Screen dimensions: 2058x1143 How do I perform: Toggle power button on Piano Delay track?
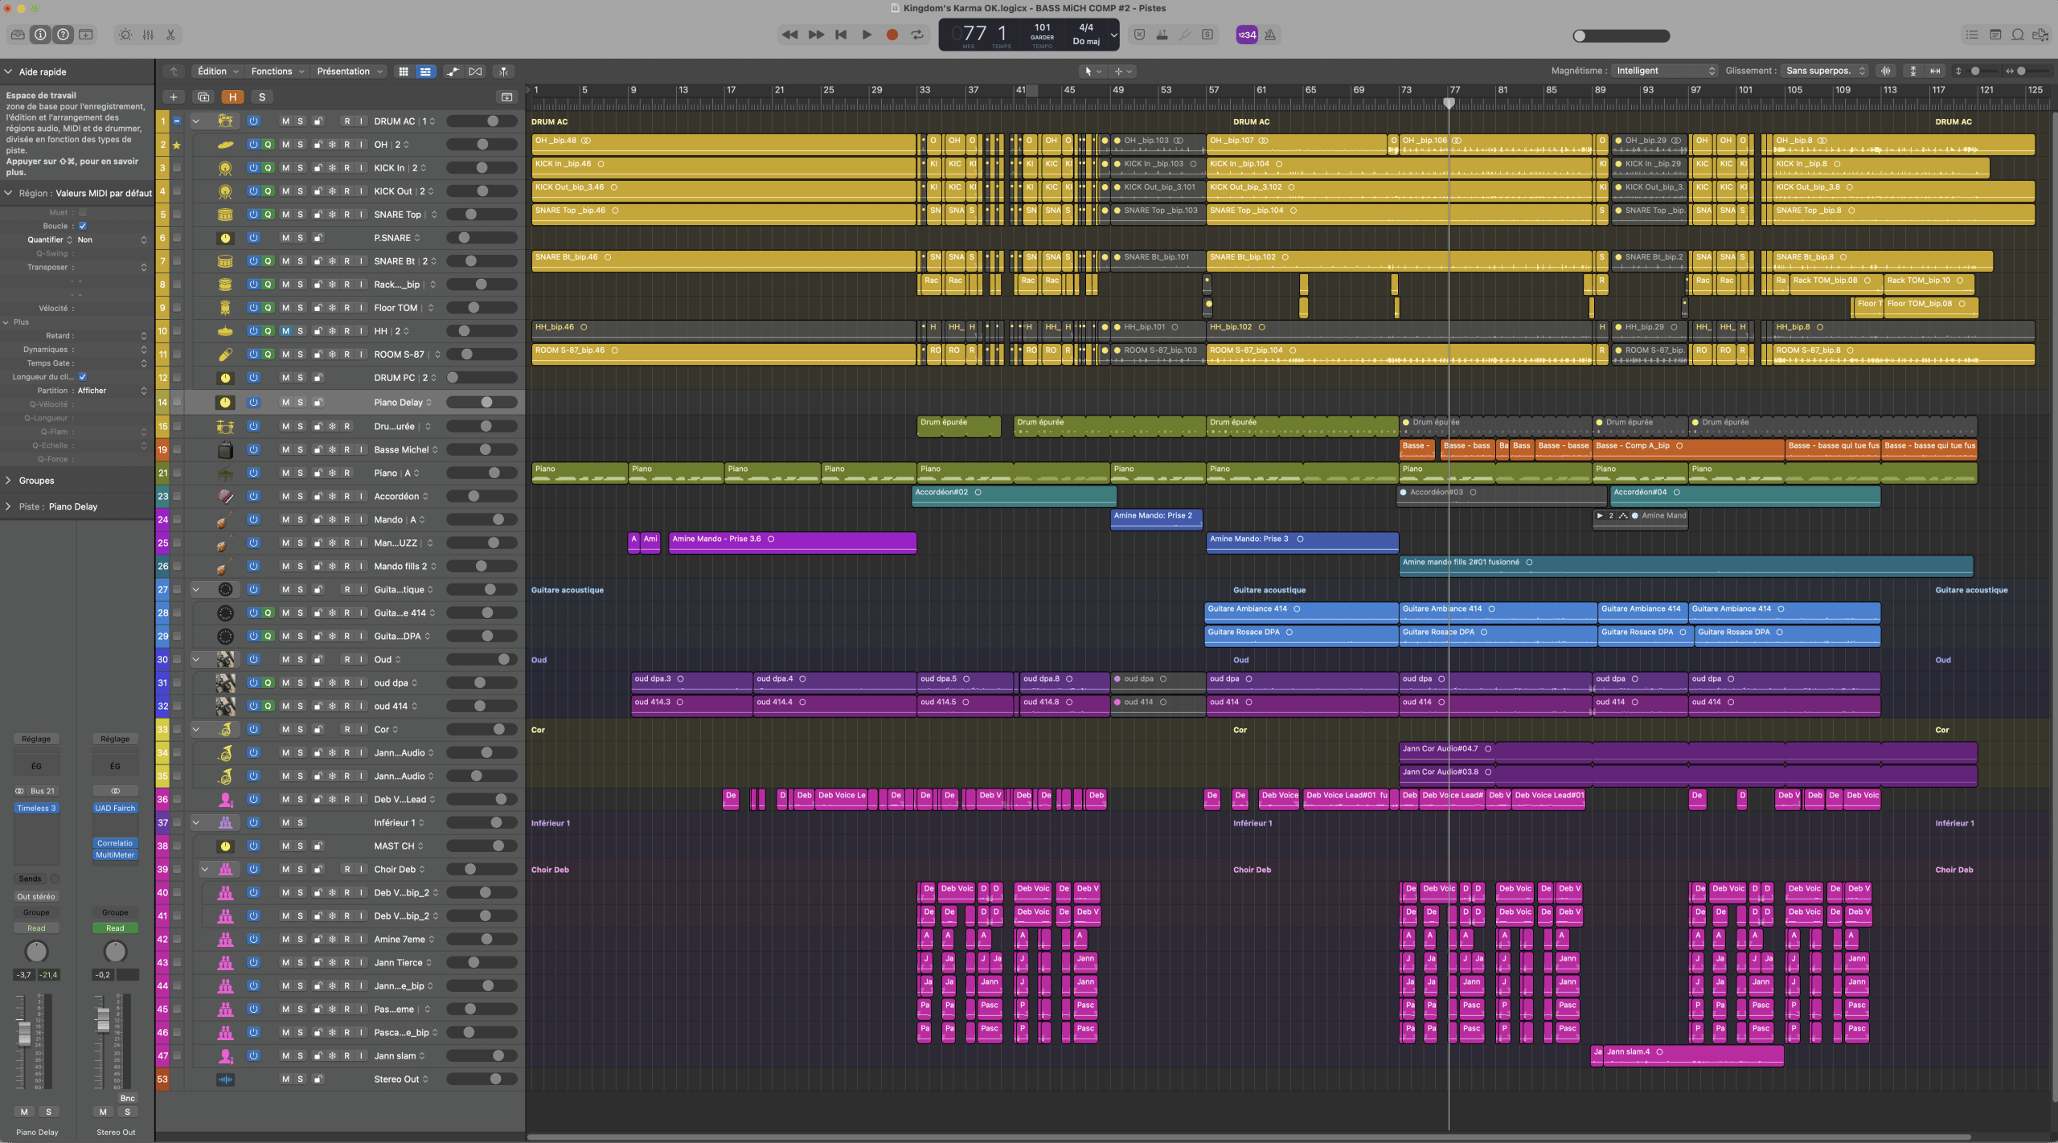[x=253, y=403]
